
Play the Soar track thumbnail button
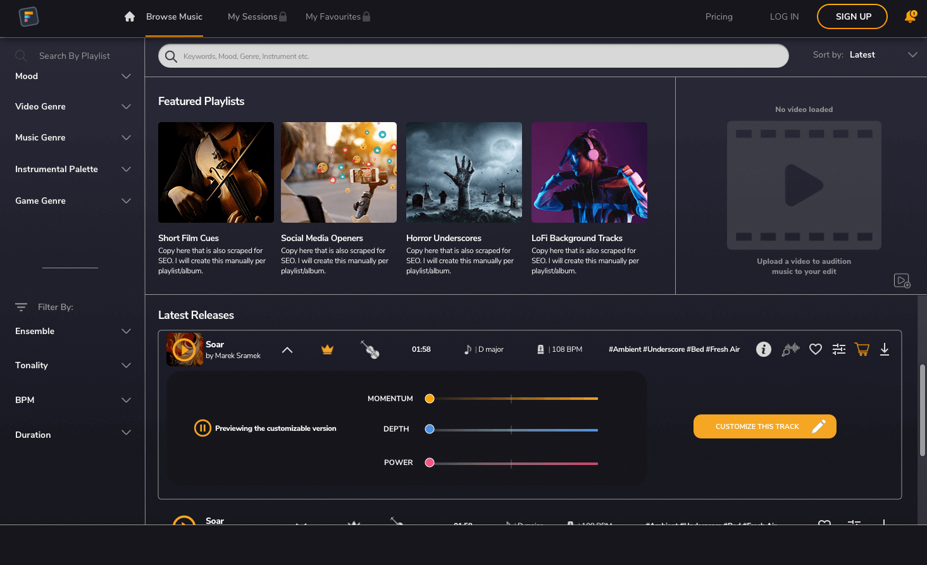click(x=184, y=349)
